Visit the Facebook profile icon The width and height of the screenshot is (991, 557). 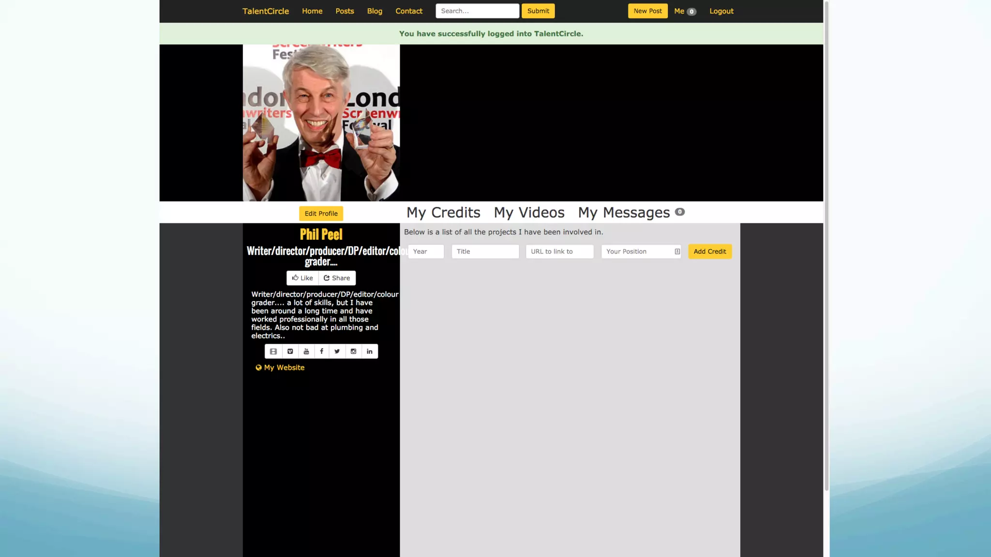321,352
